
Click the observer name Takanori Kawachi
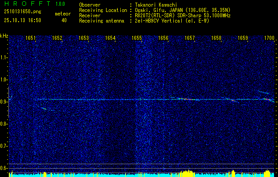(x=156, y=5)
